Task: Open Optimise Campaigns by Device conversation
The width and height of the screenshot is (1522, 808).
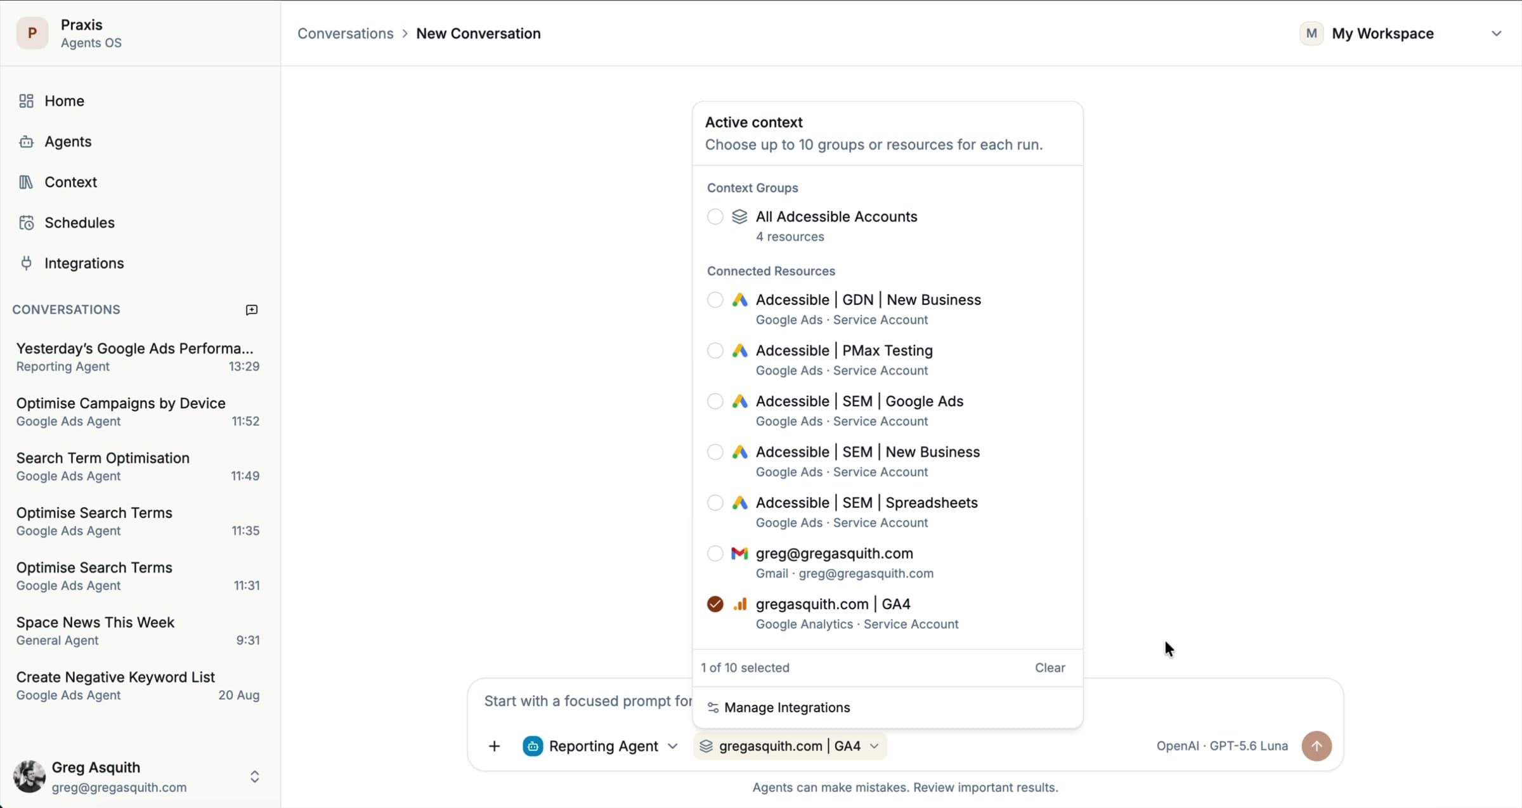Action: point(138,412)
